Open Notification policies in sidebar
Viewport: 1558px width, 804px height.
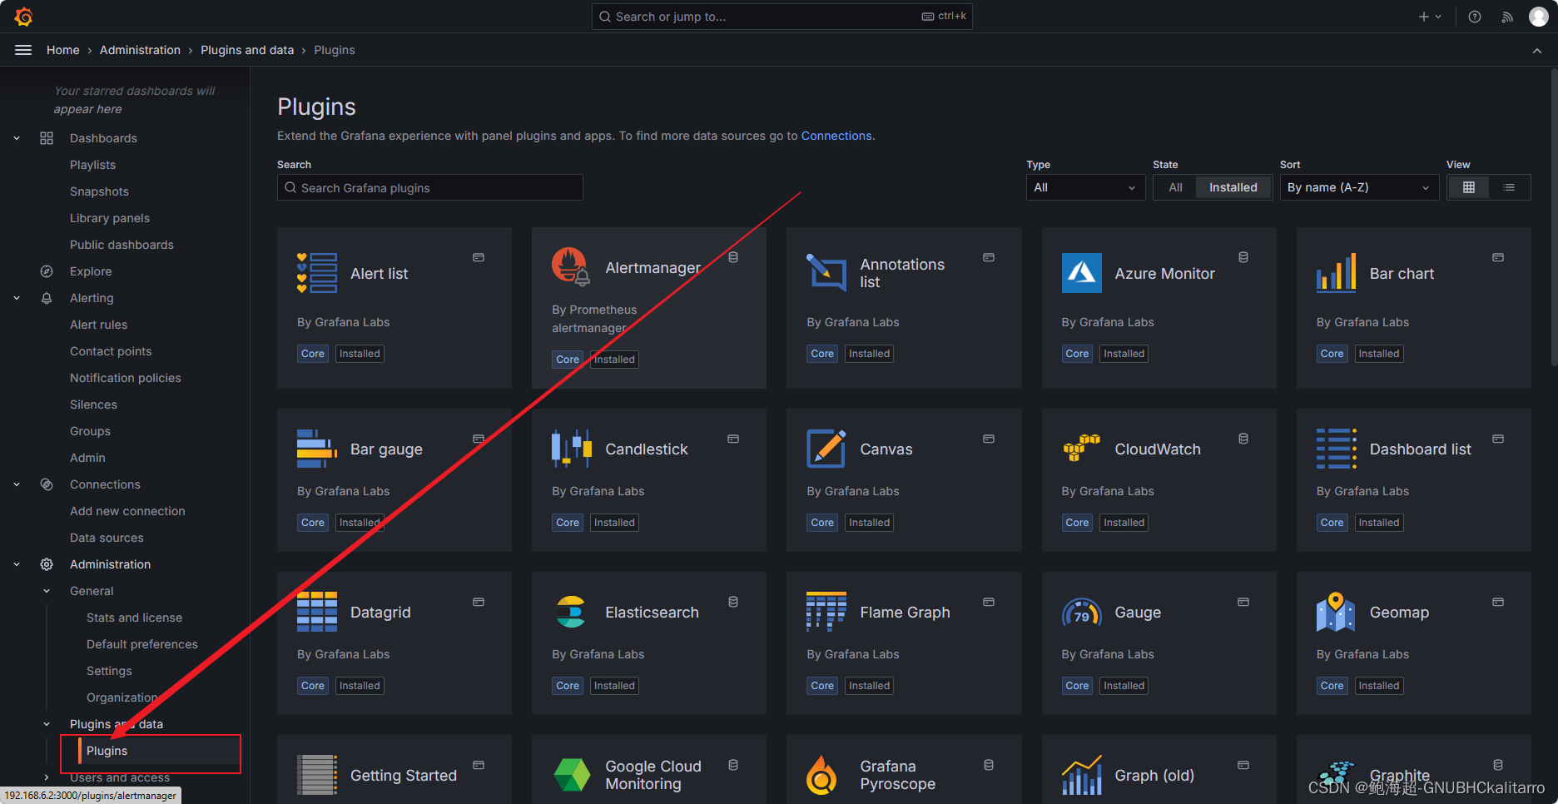(125, 378)
